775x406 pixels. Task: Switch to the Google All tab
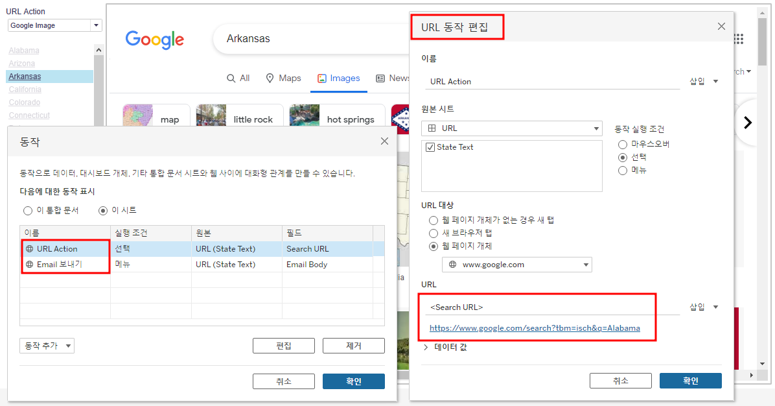point(238,78)
